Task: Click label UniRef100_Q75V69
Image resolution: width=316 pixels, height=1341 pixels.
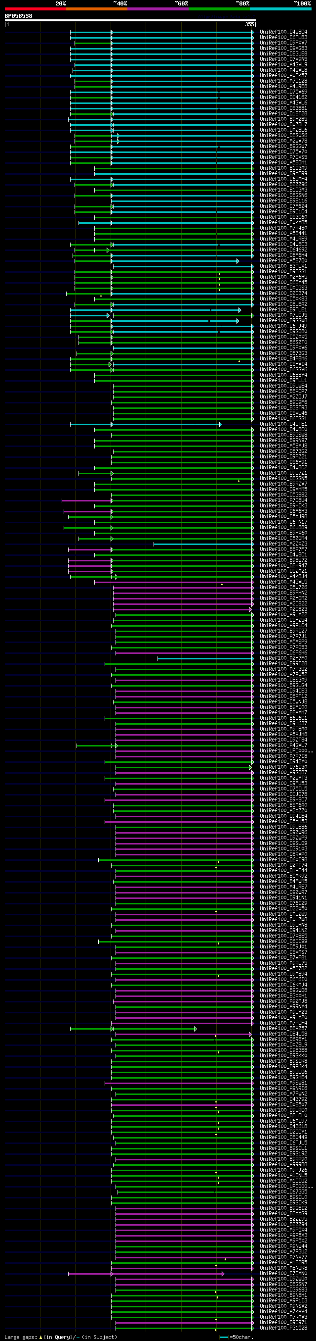Action: tap(283, 92)
